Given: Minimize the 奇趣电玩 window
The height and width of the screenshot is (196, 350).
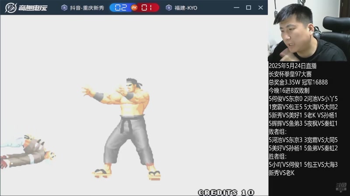Looking at the screenshot, I should [x=236, y=7].
